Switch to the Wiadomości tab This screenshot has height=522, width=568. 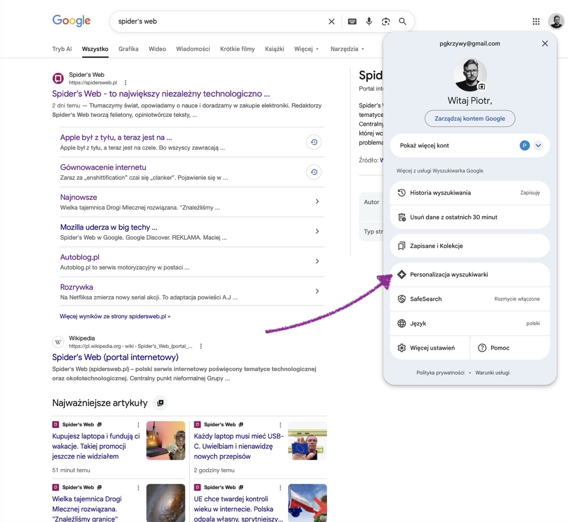click(x=193, y=49)
